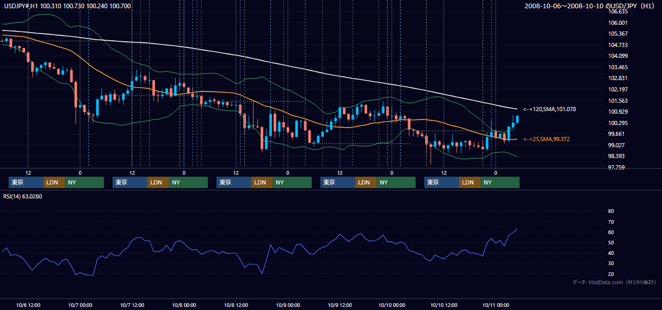Select the 120 SMA label reading 101.078

coord(550,109)
